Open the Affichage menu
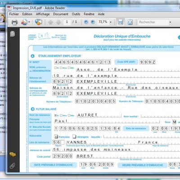Screen dimensions: 180x180 tap(43, 14)
